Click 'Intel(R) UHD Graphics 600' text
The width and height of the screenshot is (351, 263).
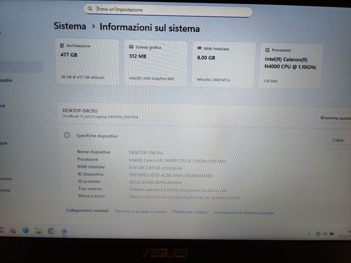point(151,78)
